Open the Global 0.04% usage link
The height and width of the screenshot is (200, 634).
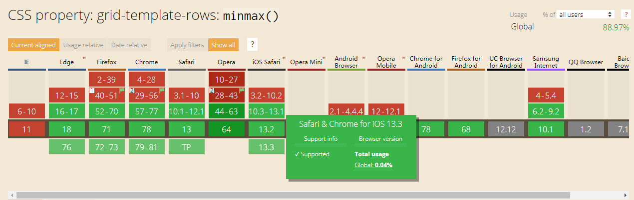[x=373, y=165]
